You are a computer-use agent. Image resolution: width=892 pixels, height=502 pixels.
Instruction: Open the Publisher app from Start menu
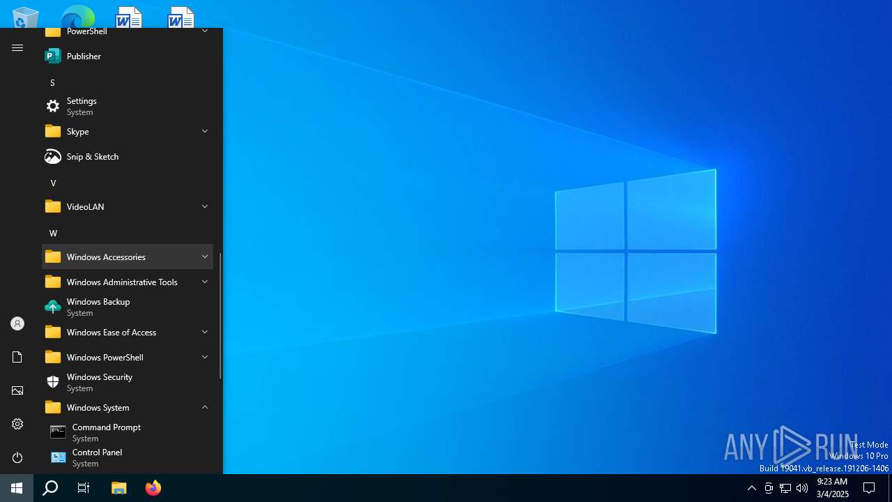[128, 56]
